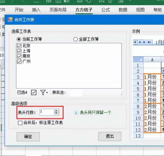The image size is (164, 156).
Task: Select the 当前工作簿 radio button
Action: pyautogui.click(x=19, y=39)
